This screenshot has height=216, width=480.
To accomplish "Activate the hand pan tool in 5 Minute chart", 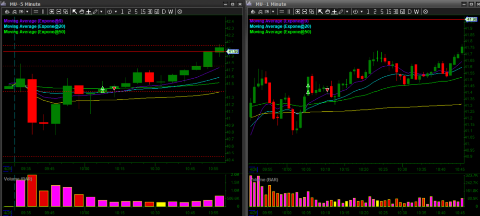I will 82,12.
